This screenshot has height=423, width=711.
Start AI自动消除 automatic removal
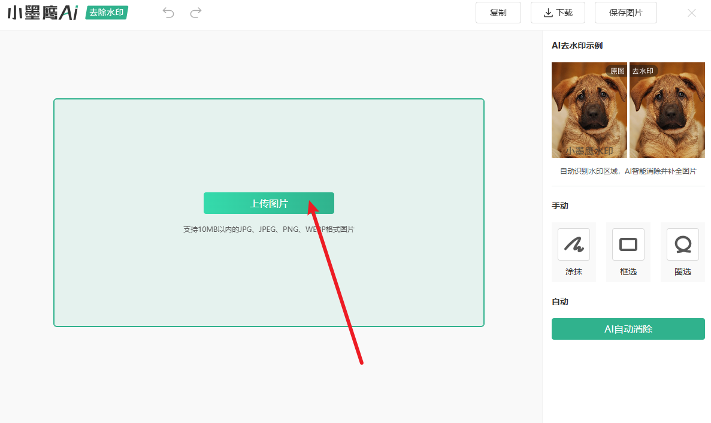(x=628, y=329)
